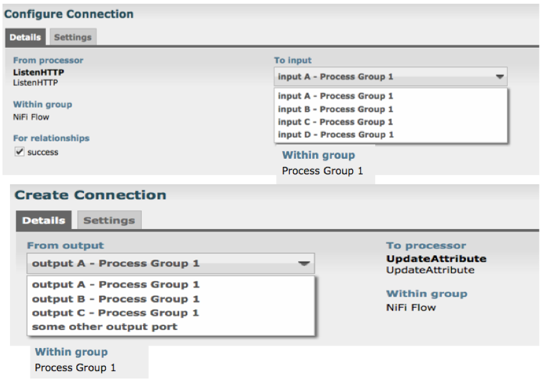Viewport: 545px width, 381px height.
Task: Open Settings tab in Create Connection
Action: click(x=109, y=220)
